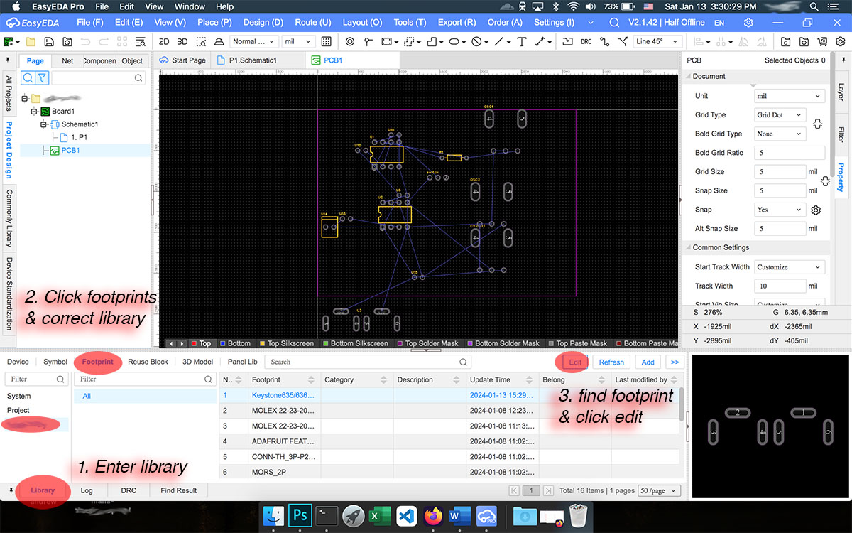Pin the bottom library panel
The height and width of the screenshot is (533, 852).
10,490
